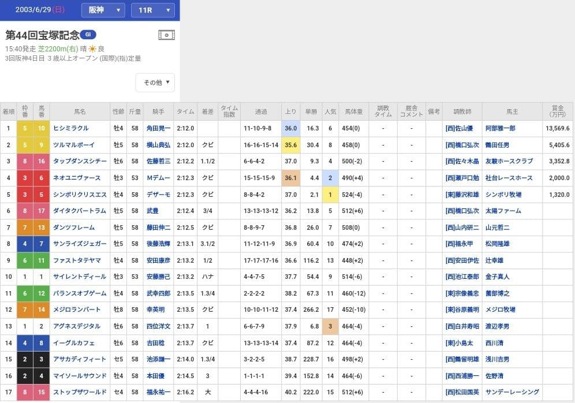Click the yellow frame 5 cell for ヒシミラクル
575x403 pixels.
click(25, 128)
